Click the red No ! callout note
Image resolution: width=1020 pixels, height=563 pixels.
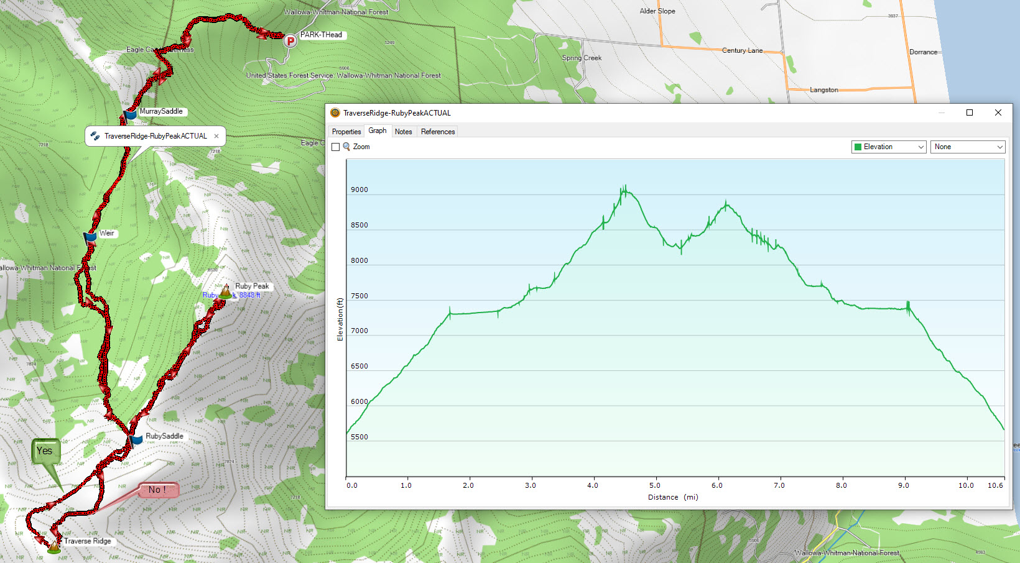[x=158, y=490]
